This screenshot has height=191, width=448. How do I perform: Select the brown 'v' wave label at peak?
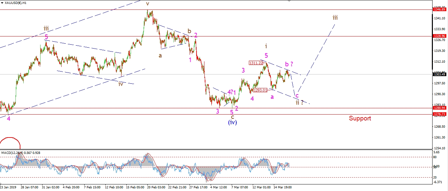click(x=147, y=4)
